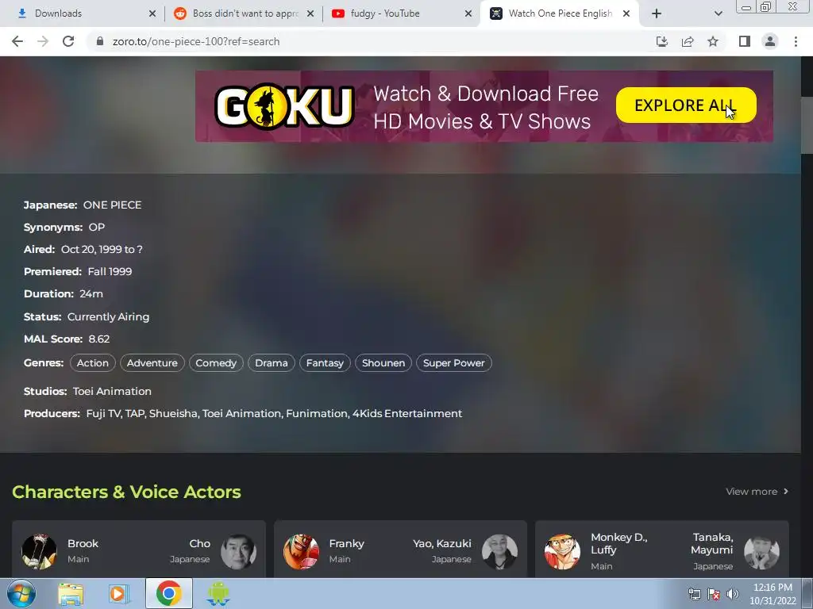Close the Reddit tab
The width and height of the screenshot is (813, 609).
coord(310,13)
